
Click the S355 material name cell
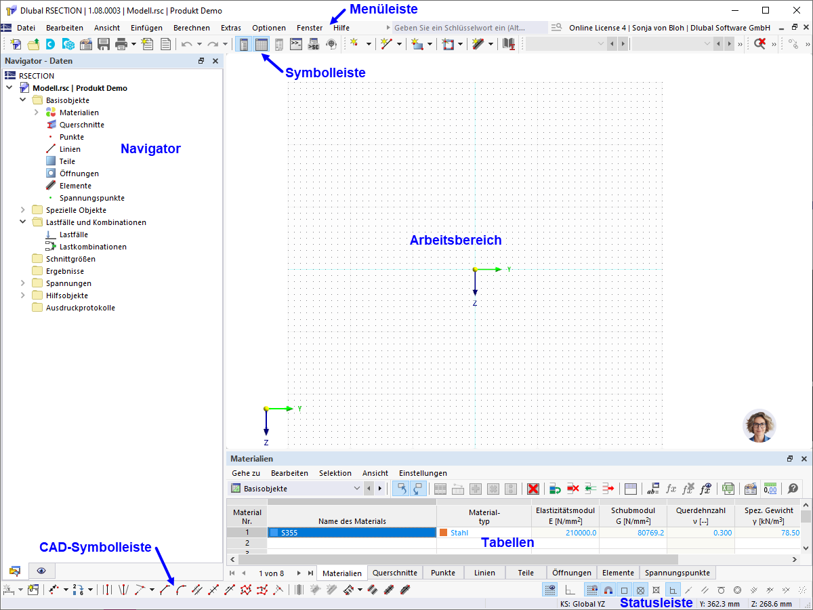click(352, 533)
